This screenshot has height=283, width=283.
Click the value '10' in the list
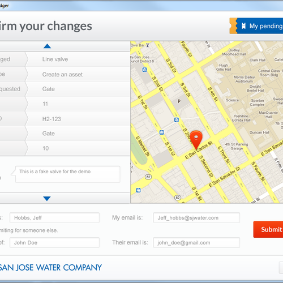coord(45,148)
